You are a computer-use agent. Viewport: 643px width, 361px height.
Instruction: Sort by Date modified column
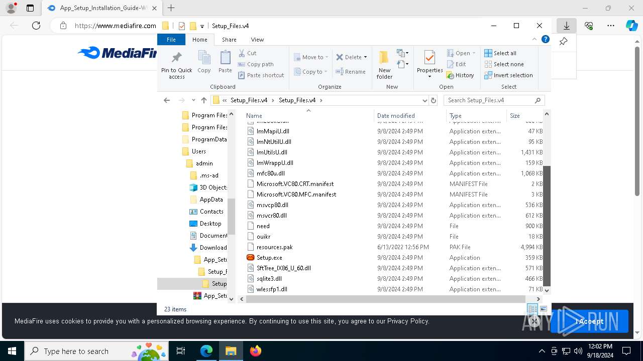[x=396, y=116]
